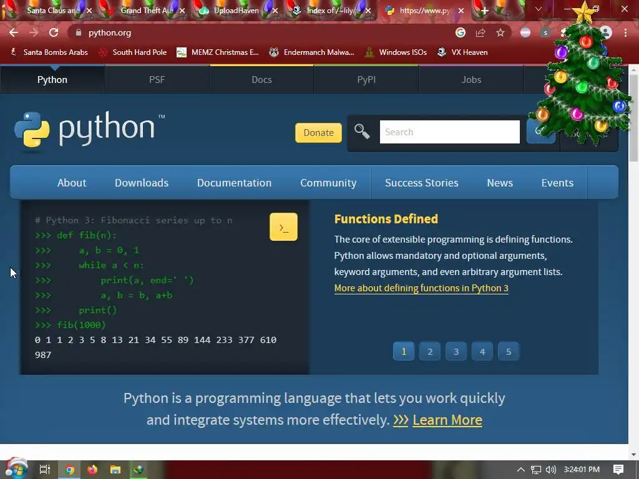Launch the interactive shell yellow button
This screenshot has width=639, height=479.
(283, 227)
